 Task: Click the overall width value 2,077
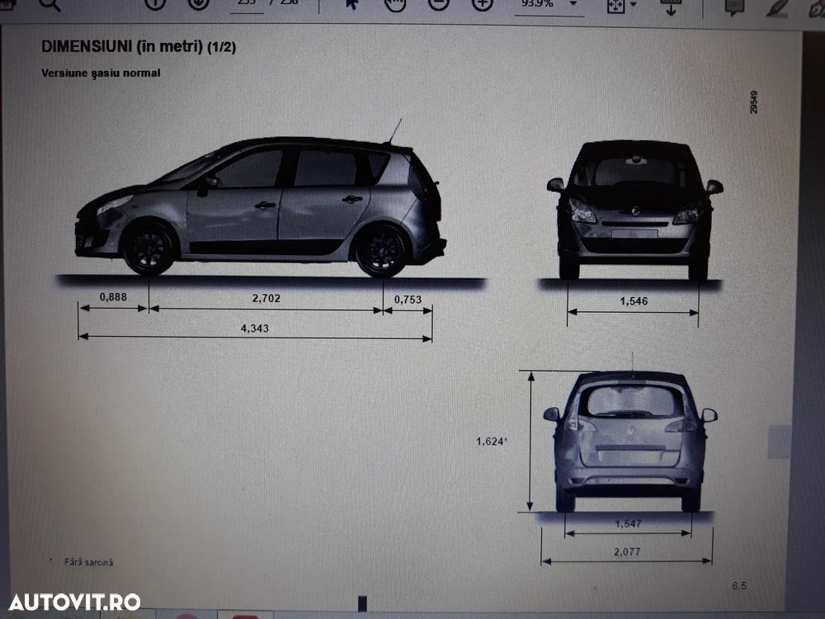coord(627,551)
